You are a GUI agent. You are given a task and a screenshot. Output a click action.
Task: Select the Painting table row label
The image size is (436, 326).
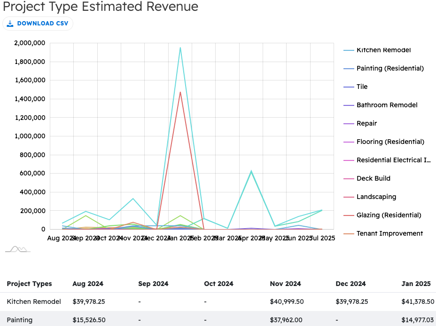point(20,320)
